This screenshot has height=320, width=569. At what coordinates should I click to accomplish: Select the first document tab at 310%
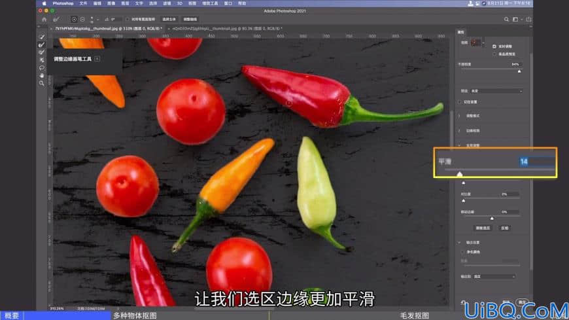click(x=108, y=28)
